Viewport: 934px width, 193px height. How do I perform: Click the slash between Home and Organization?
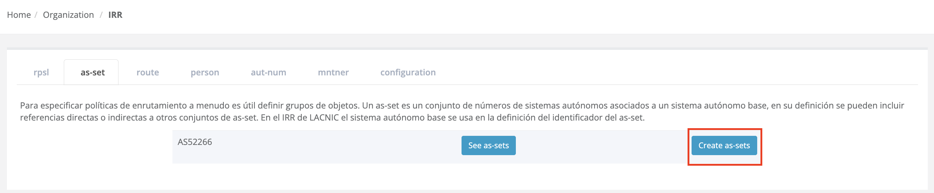(36, 15)
